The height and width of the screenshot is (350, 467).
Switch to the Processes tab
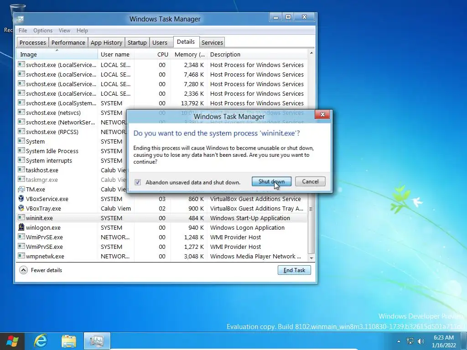tap(33, 42)
